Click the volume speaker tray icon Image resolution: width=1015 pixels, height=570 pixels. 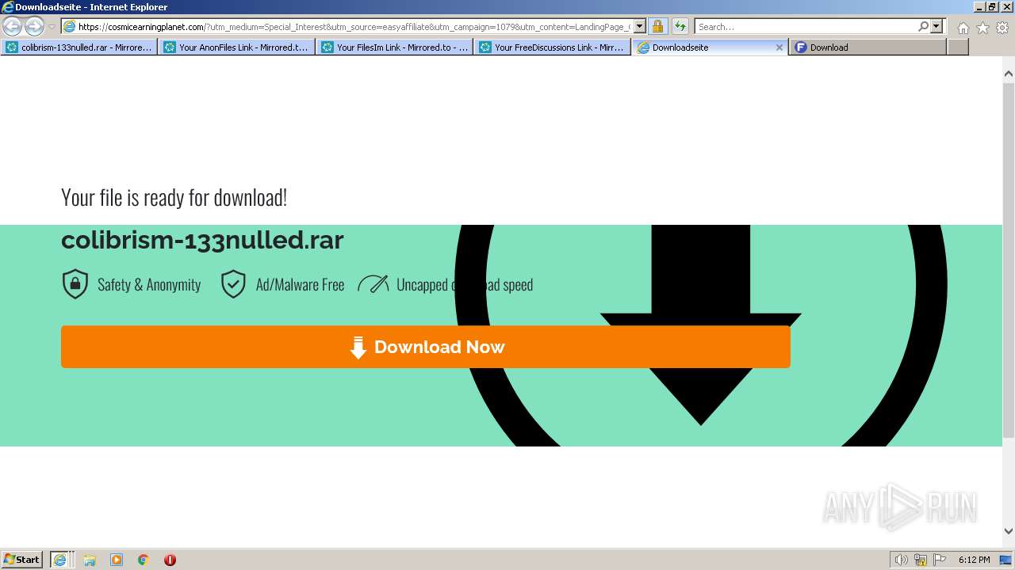point(901,560)
